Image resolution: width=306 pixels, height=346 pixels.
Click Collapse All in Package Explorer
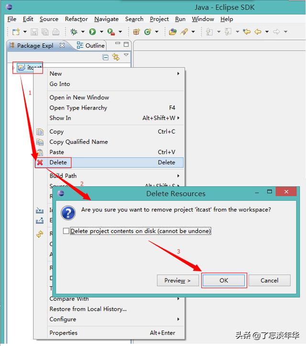tap(106, 57)
